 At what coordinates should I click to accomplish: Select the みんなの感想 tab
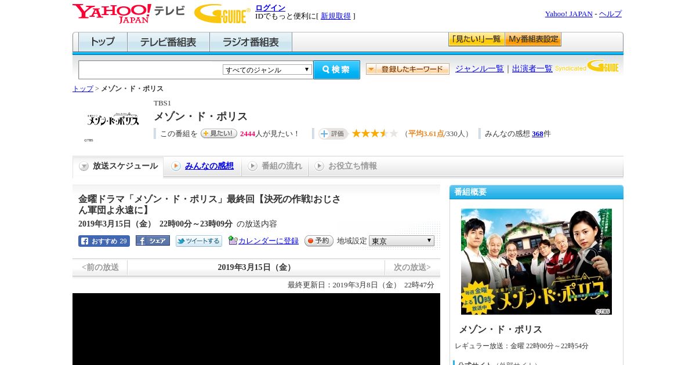pyautogui.click(x=203, y=166)
